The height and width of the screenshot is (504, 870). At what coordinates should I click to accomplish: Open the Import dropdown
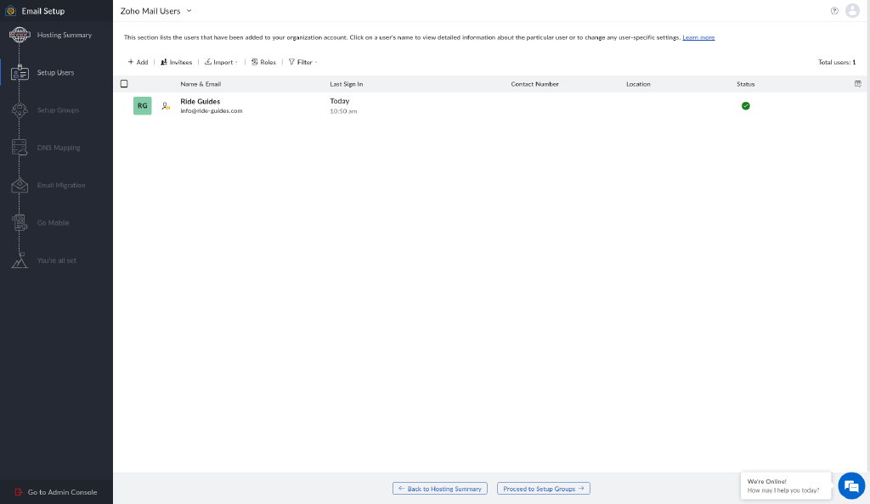coord(222,62)
